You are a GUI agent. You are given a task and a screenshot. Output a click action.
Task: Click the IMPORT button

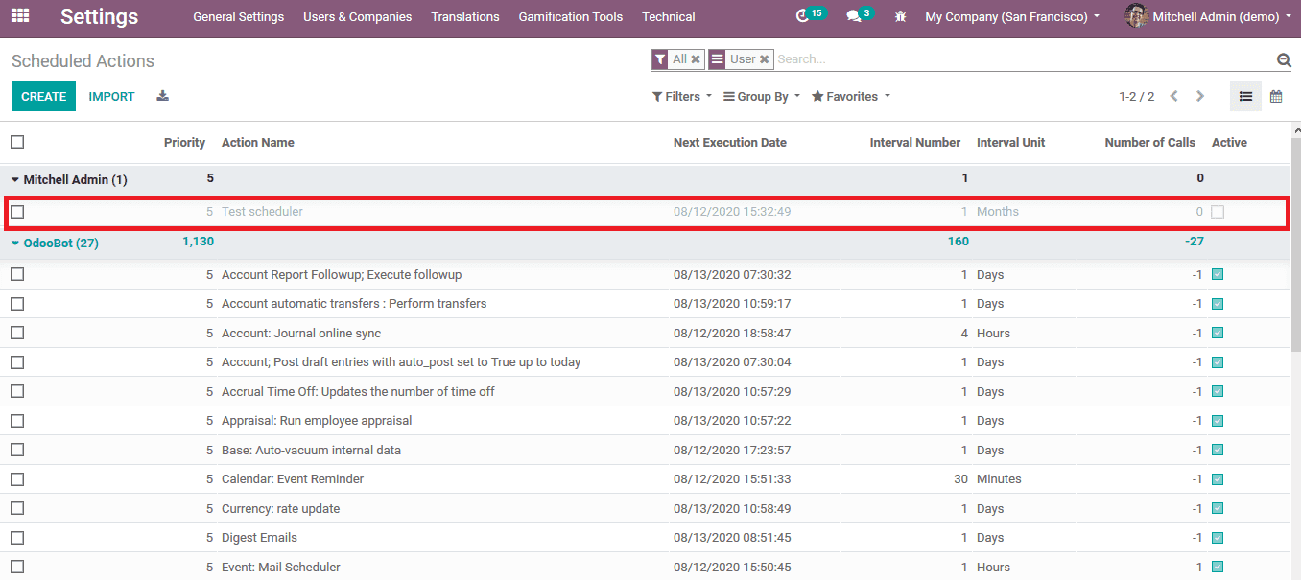pyautogui.click(x=112, y=96)
